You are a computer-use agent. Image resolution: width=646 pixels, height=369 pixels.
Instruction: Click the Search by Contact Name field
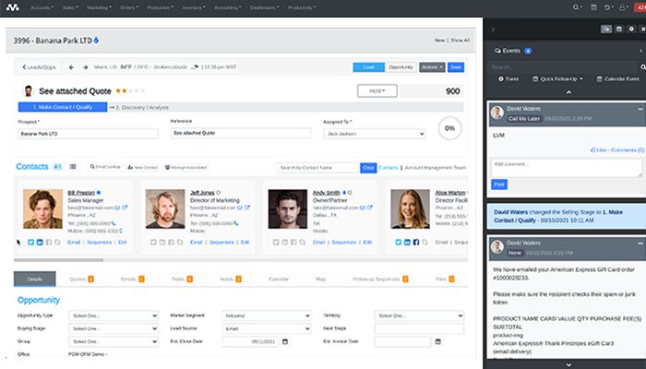click(x=318, y=168)
